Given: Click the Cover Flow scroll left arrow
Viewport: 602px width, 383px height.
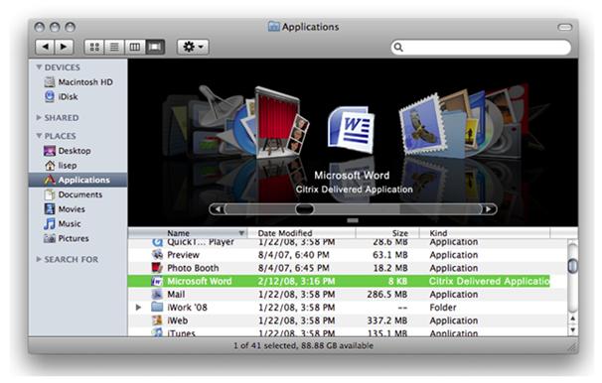Looking at the screenshot, I should point(218,209).
